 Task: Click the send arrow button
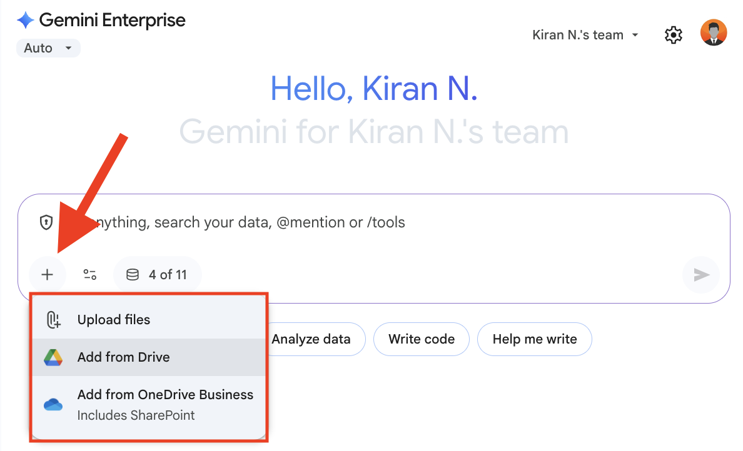point(701,274)
